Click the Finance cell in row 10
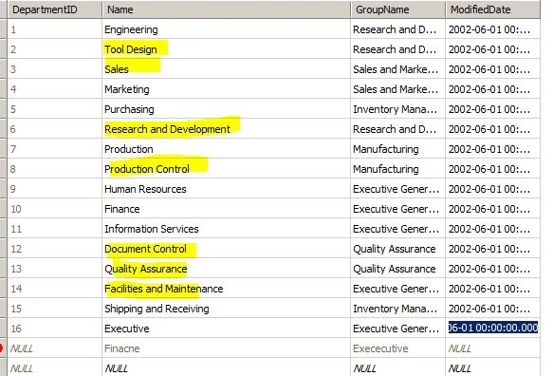This screenshot has width=553, height=376. pyautogui.click(x=226, y=209)
